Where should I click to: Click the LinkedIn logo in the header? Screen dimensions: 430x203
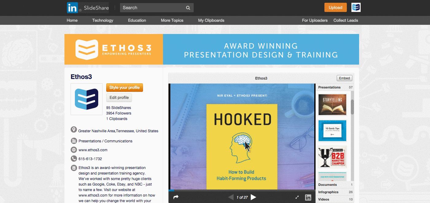click(72, 8)
